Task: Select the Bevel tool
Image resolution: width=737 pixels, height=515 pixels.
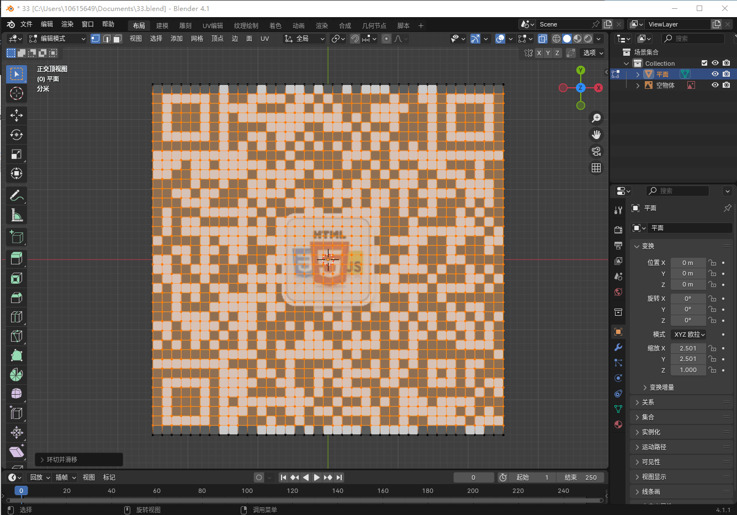Action: [17, 298]
